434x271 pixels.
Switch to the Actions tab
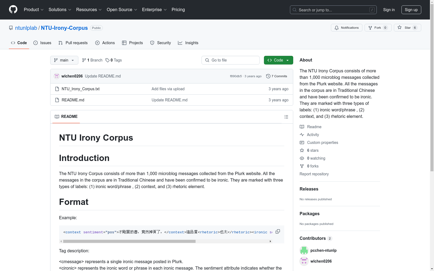click(x=105, y=43)
